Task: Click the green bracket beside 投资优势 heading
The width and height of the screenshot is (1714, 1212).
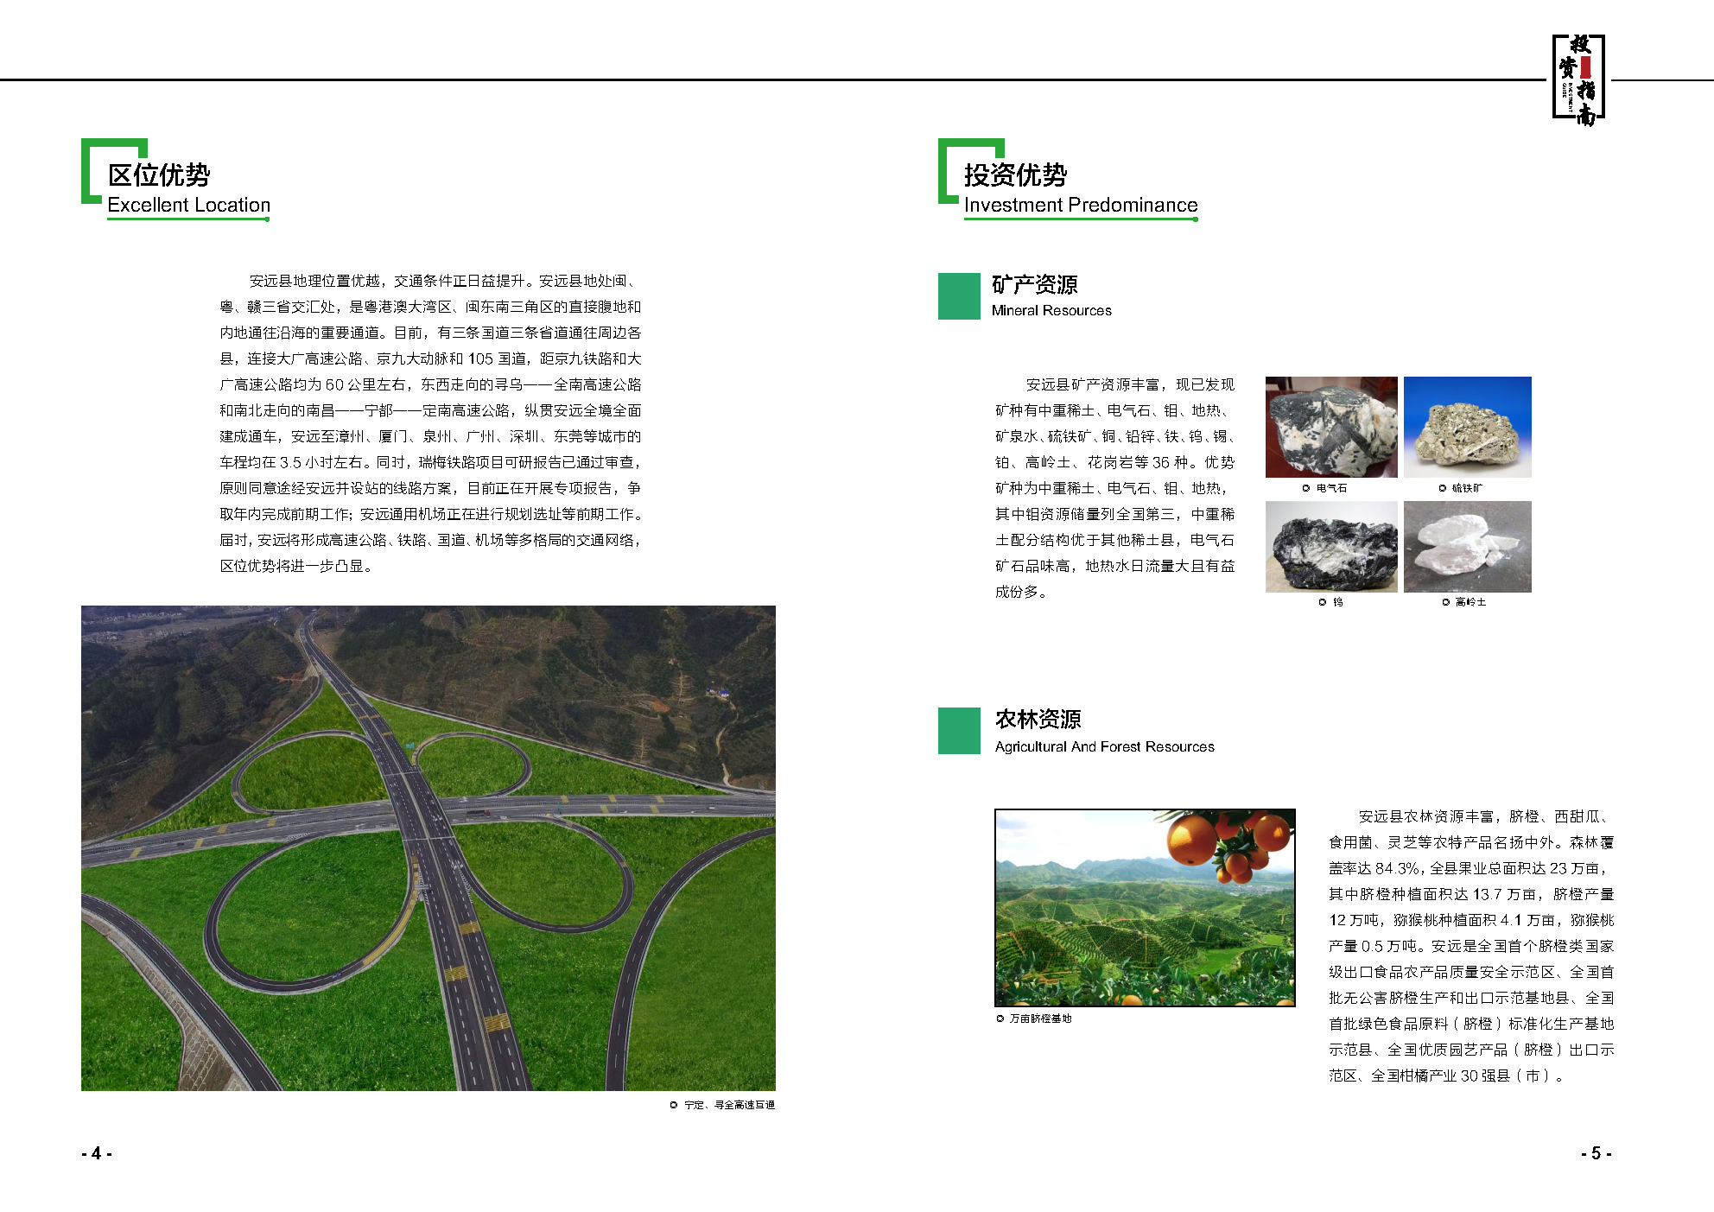Action: click(x=944, y=171)
